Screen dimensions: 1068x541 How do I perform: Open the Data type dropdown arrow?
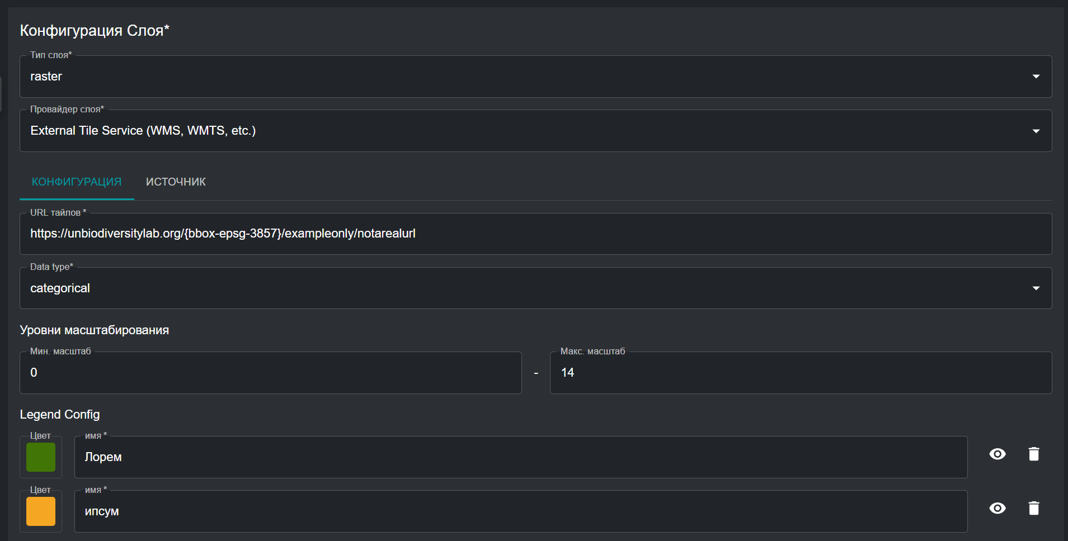coord(1036,288)
